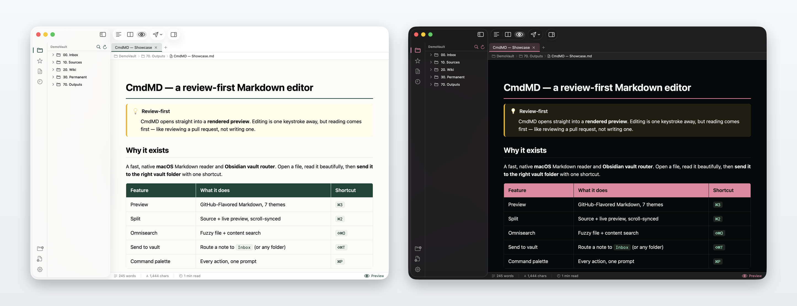Close CmdMD — Showcase tab in dark window
Viewport: 797px width, 306px height.
534,48
